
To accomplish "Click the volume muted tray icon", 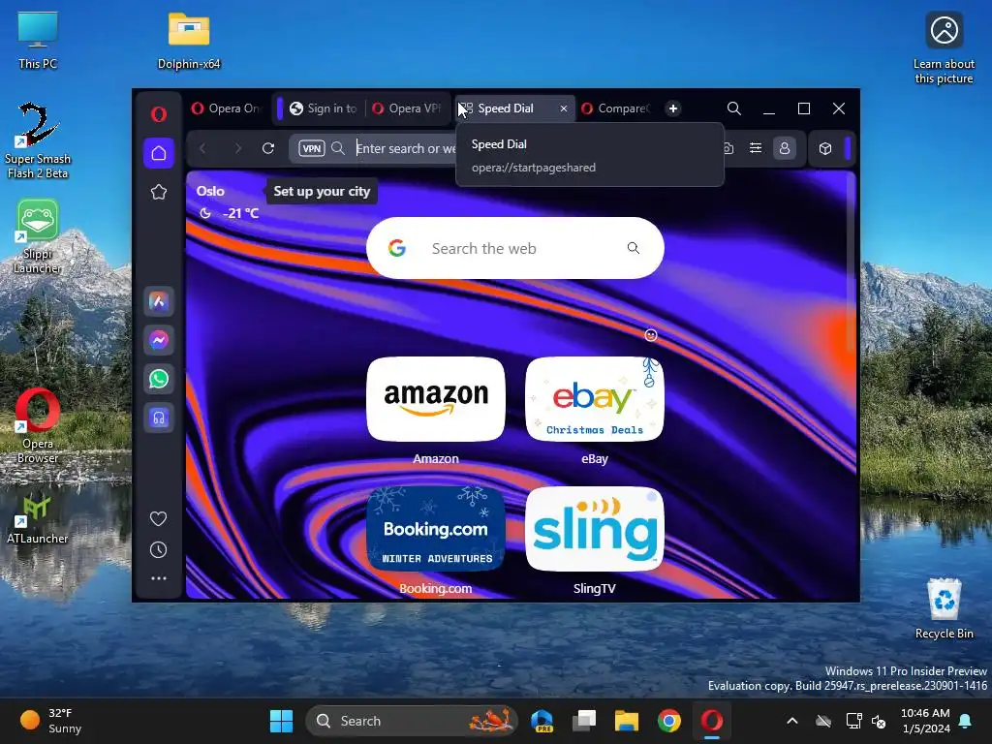I will [879, 721].
